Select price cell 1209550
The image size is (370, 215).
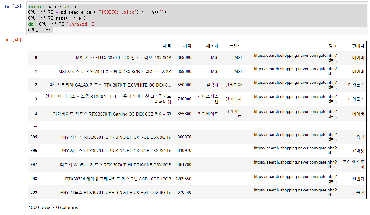coord(183,179)
